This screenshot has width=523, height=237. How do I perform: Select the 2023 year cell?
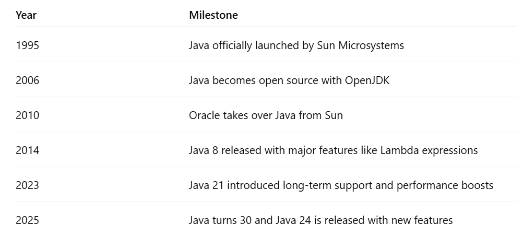[x=27, y=185]
